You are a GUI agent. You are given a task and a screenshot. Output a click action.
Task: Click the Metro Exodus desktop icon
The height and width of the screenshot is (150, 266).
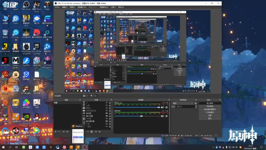pos(16,63)
